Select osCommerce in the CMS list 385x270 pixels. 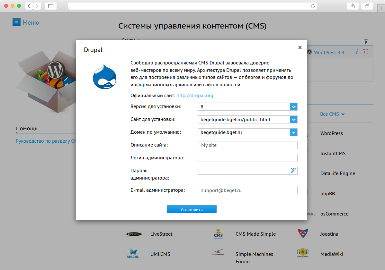[334, 214]
